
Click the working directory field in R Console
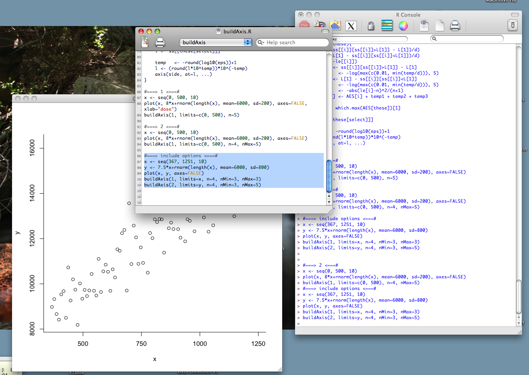(370, 39)
